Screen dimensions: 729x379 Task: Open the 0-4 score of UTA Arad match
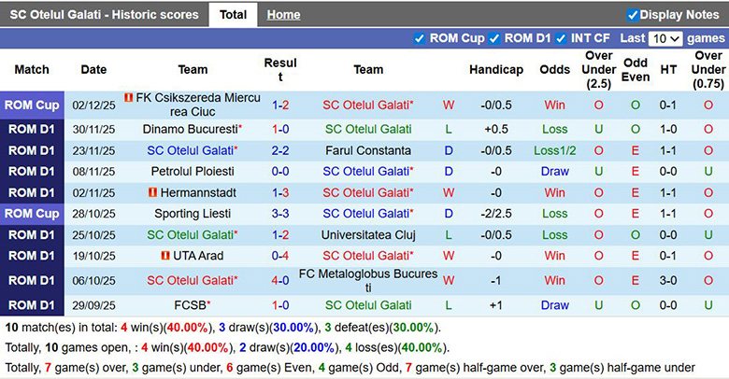coord(280,255)
